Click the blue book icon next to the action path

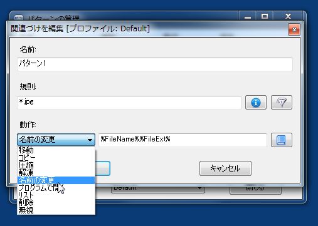[282, 140]
